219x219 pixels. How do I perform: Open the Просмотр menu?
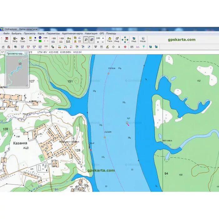click(x=29, y=33)
